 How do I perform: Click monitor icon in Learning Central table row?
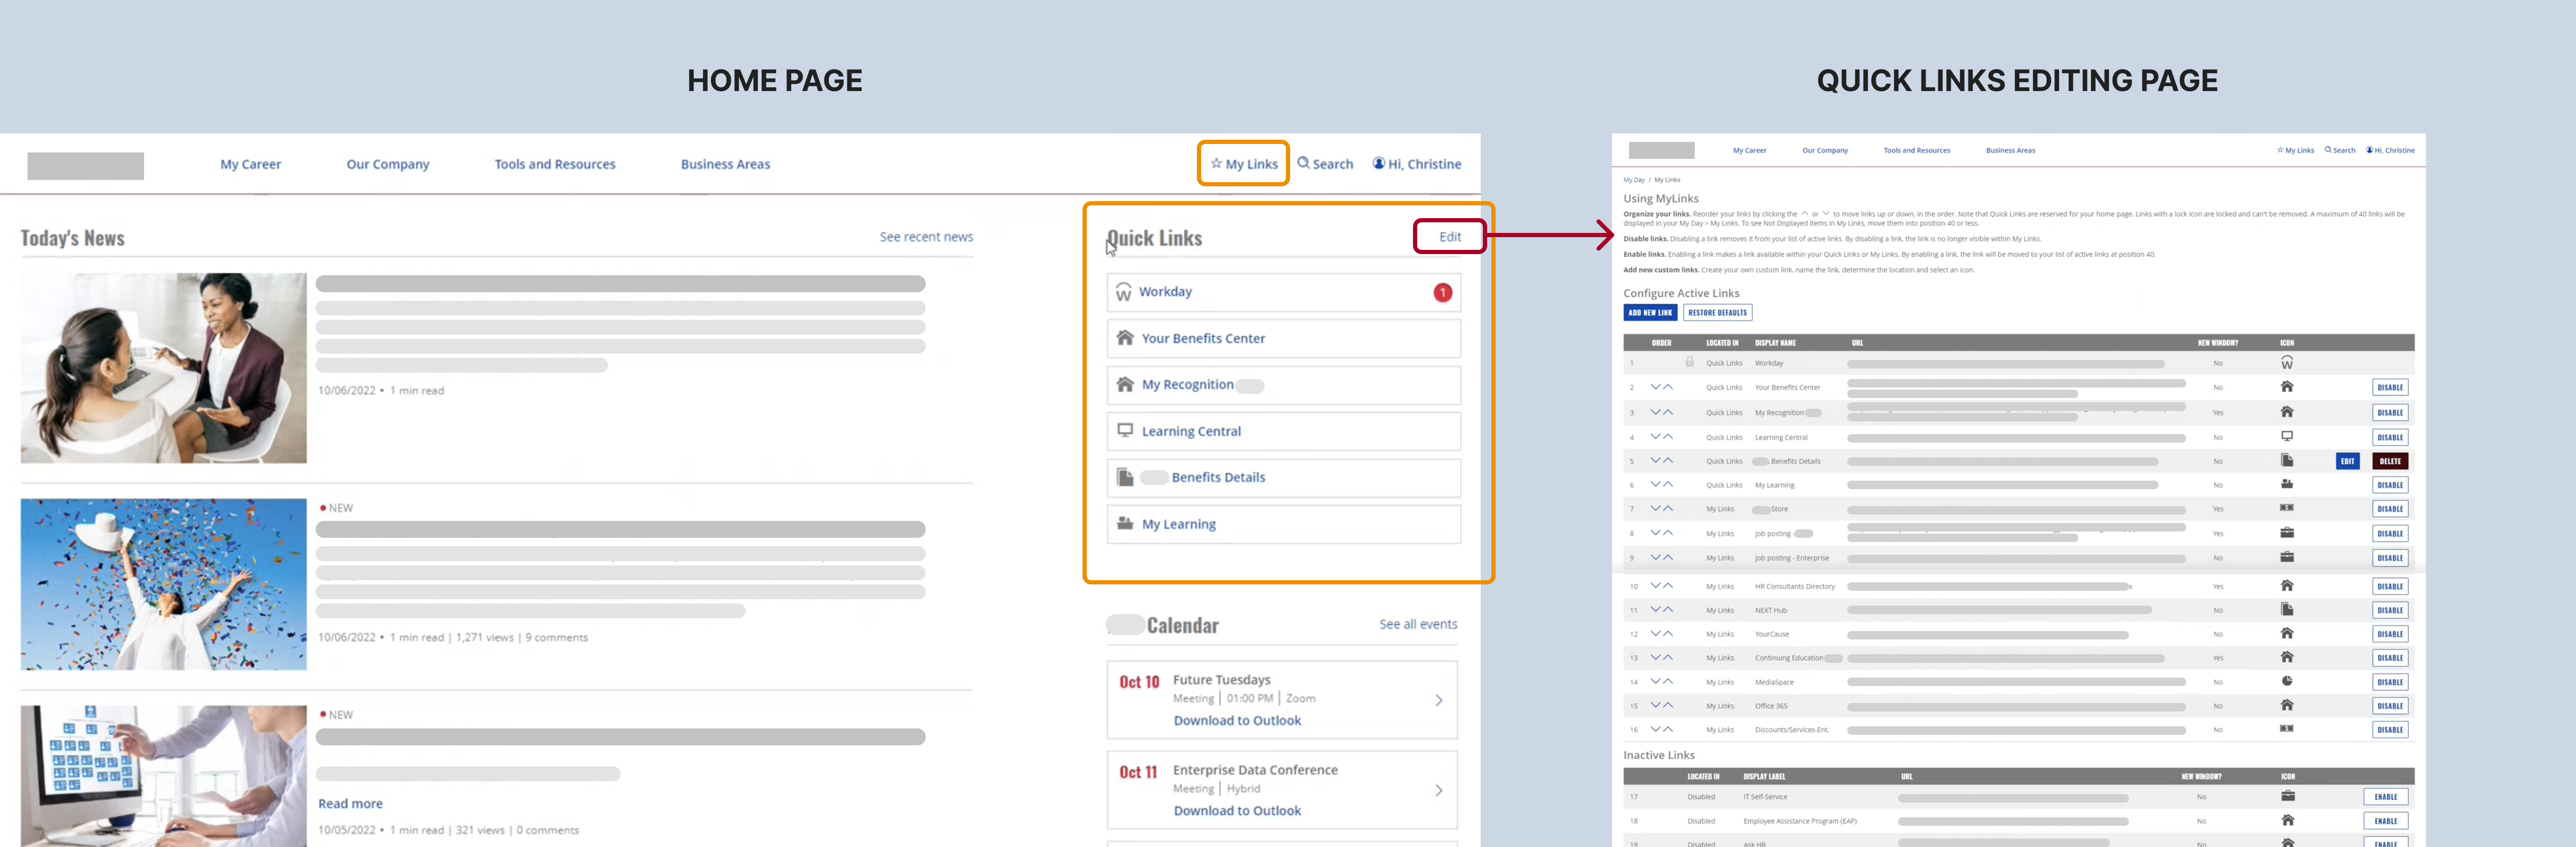[x=2287, y=436]
